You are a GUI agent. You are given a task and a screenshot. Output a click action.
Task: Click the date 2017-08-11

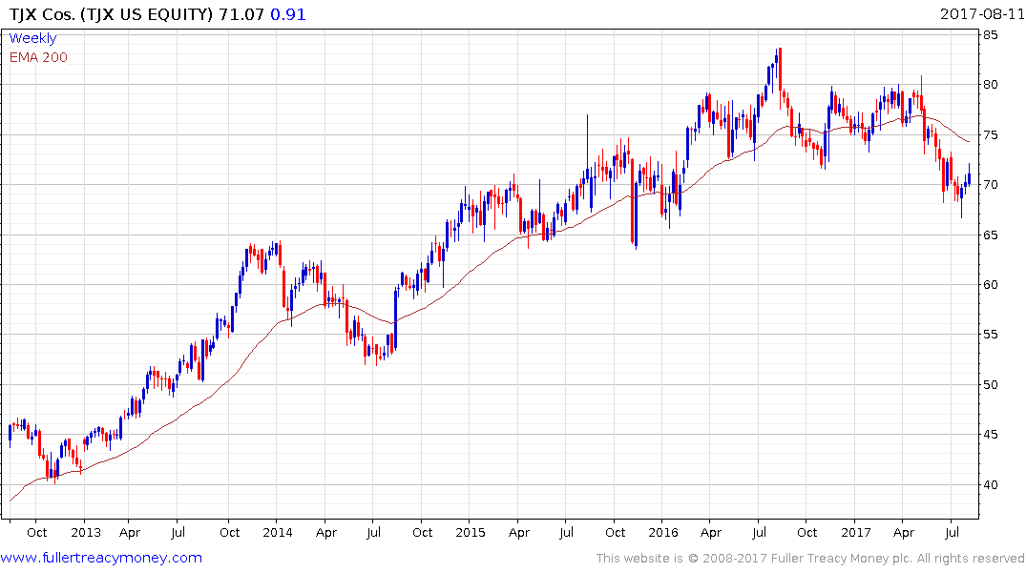(x=982, y=13)
